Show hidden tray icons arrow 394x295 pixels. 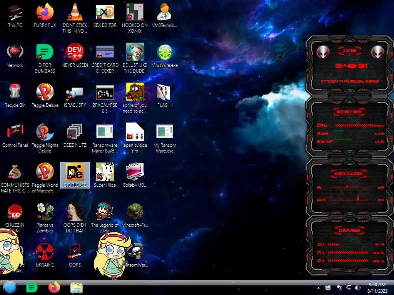point(318,288)
